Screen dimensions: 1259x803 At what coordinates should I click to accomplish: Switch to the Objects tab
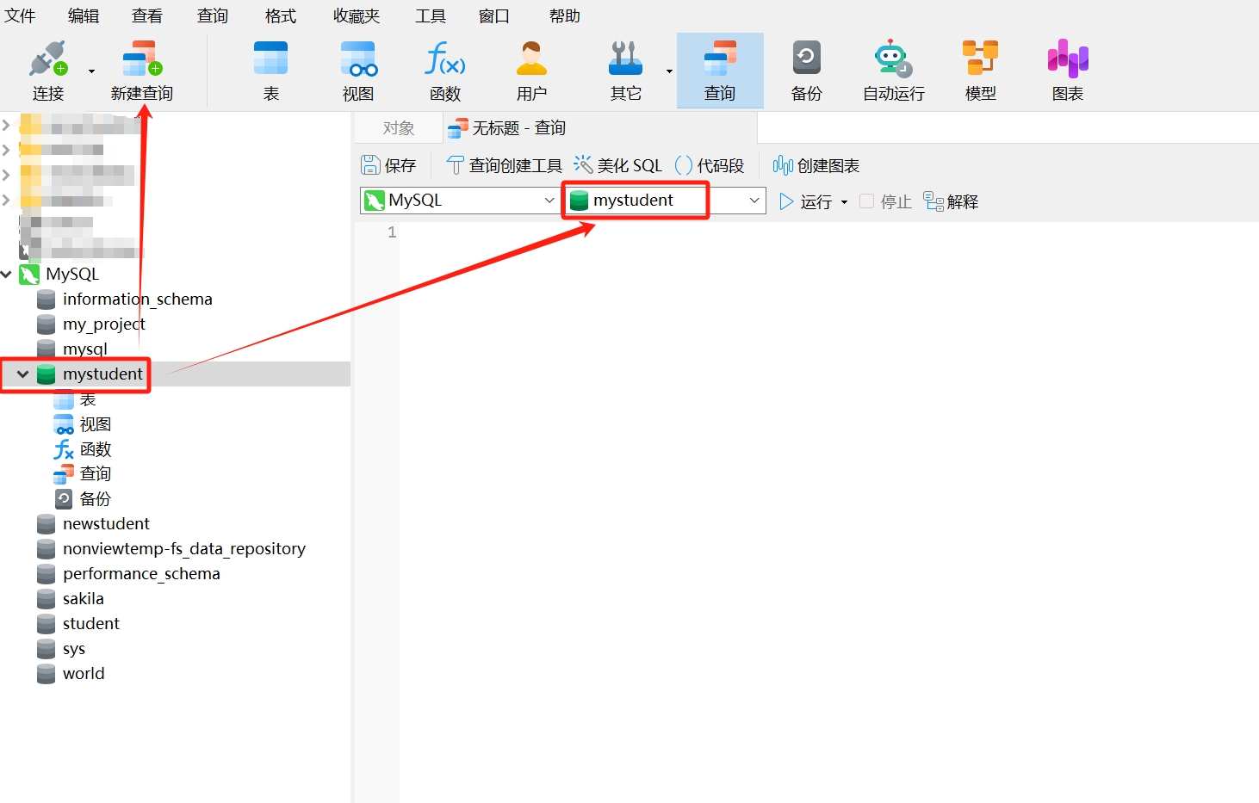[x=398, y=128]
